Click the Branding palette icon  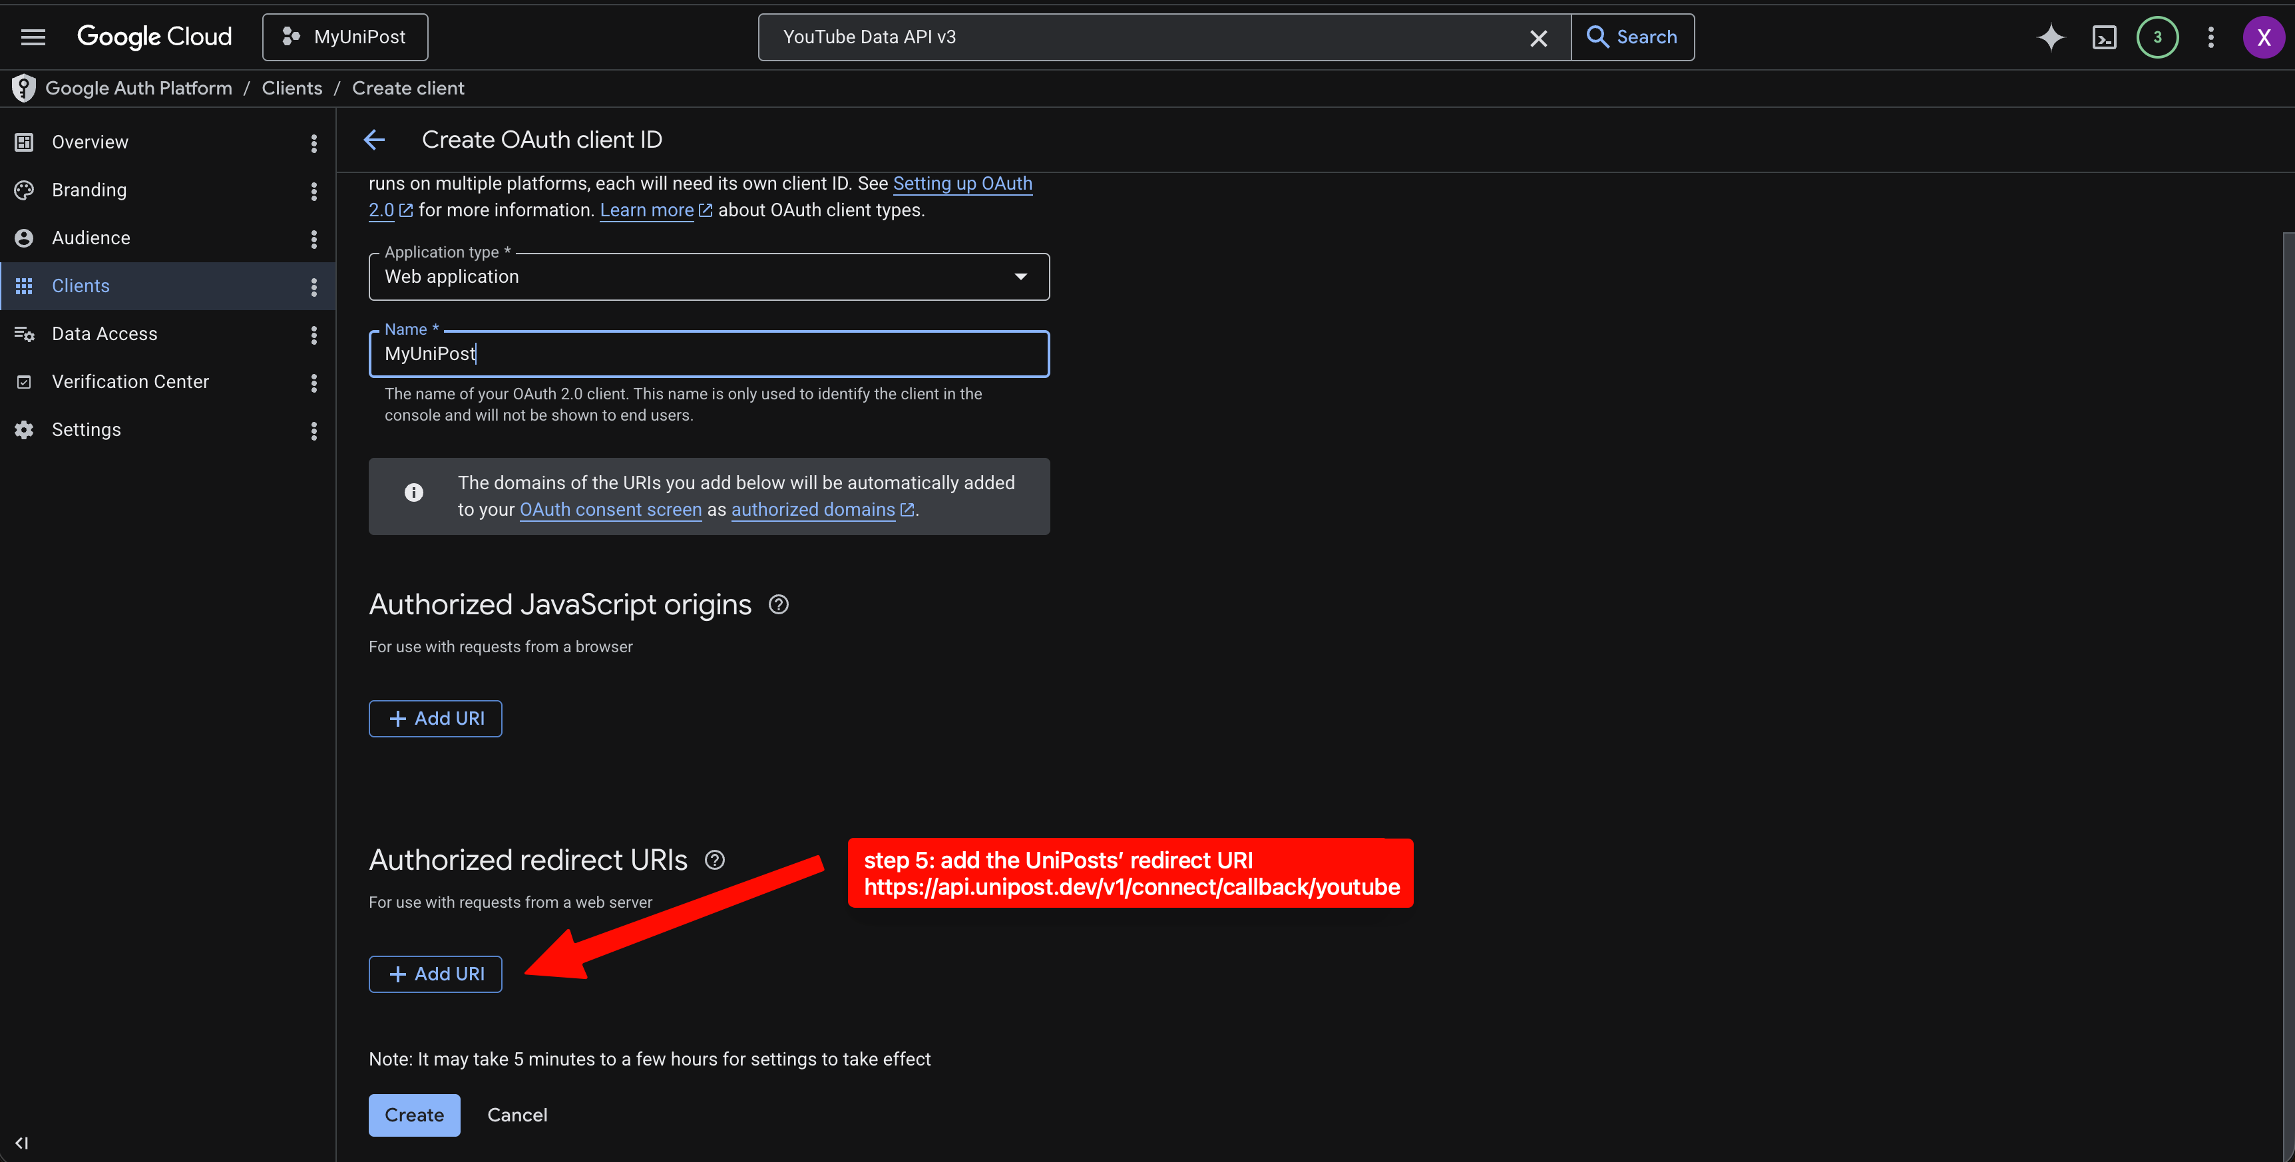(24, 191)
